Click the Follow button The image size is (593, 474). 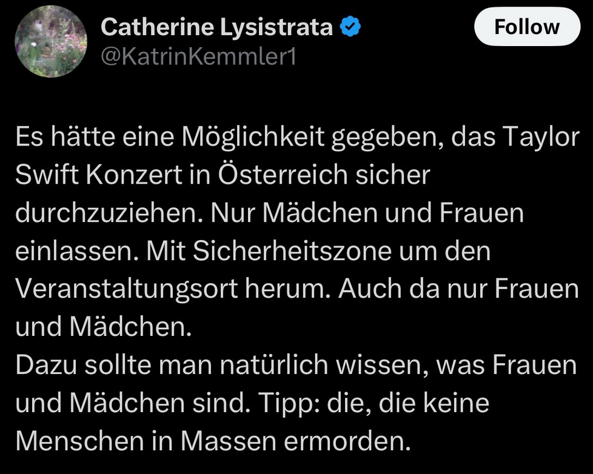point(526,27)
